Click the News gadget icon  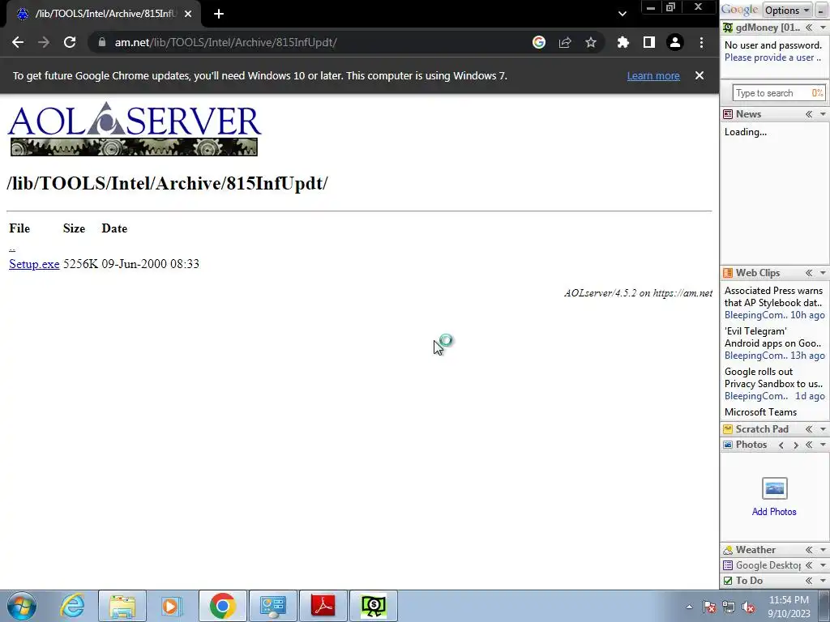point(728,114)
